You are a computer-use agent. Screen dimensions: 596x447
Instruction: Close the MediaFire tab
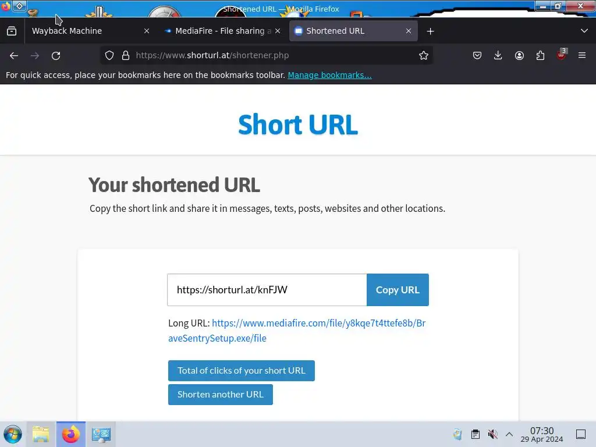278,31
